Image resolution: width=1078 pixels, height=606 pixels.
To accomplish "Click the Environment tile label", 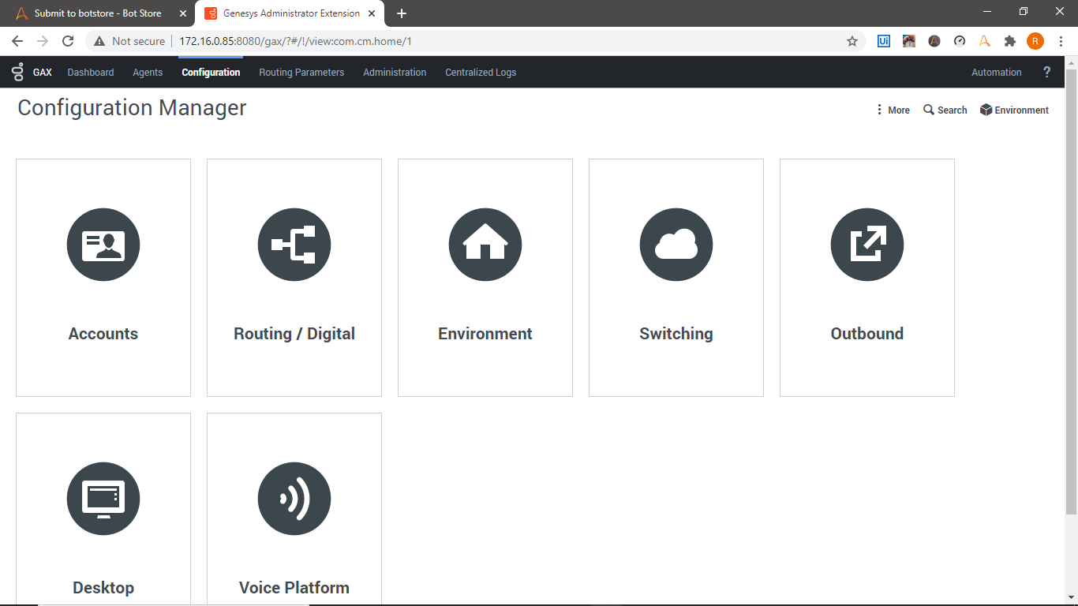I will point(485,334).
